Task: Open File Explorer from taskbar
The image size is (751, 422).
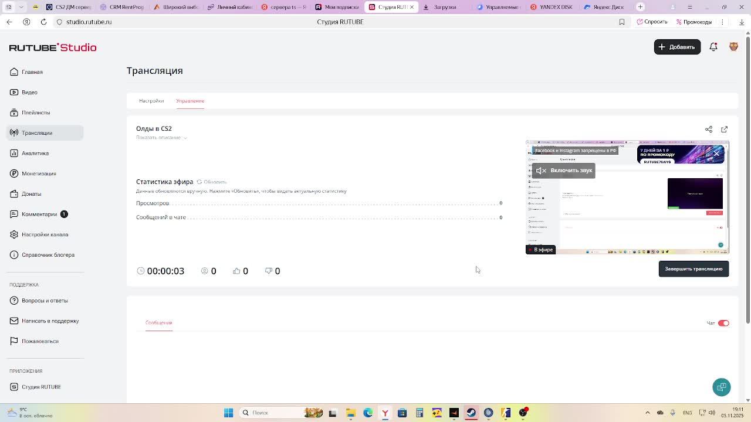Action: [350, 413]
